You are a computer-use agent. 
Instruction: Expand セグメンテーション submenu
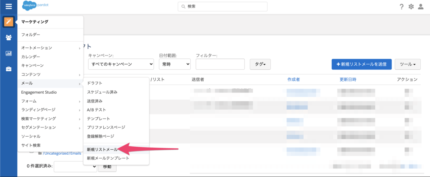pos(50,127)
